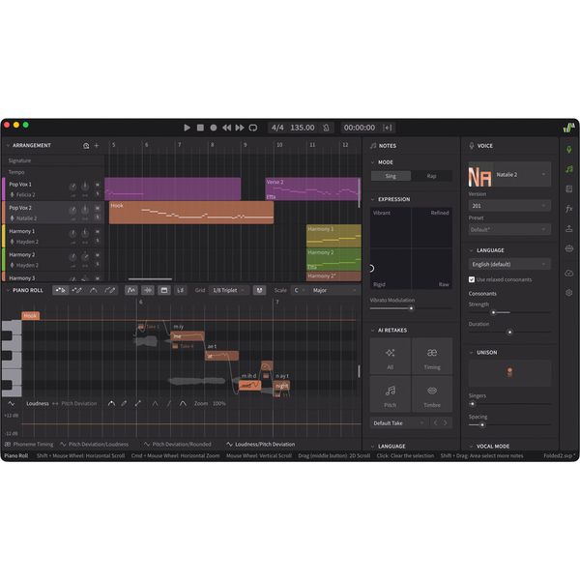This screenshot has width=580, height=580.
Task: Toggle the loop playback icon
Action: 253,128
